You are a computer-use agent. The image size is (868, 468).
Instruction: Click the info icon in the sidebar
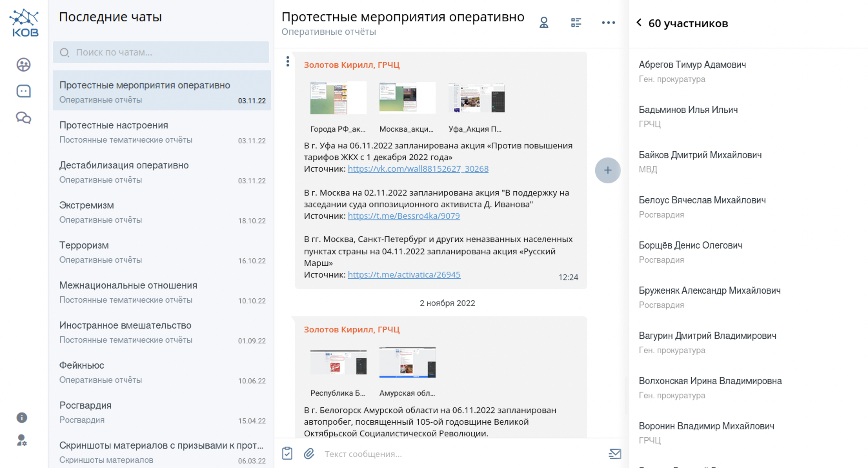click(x=22, y=417)
